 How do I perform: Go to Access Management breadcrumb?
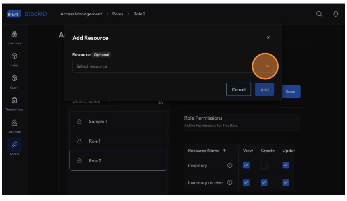(x=81, y=14)
